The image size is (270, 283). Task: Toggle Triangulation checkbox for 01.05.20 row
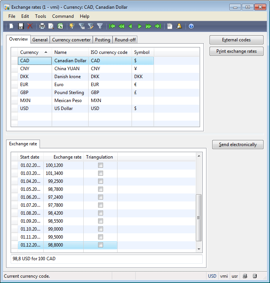(100, 189)
